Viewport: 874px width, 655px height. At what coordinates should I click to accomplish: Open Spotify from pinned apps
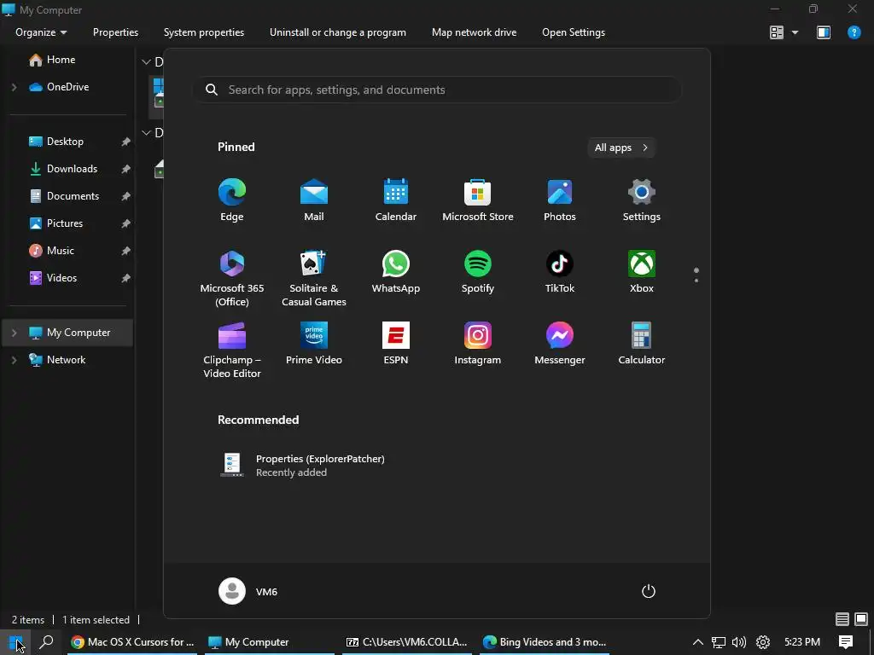[x=478, y=272]
